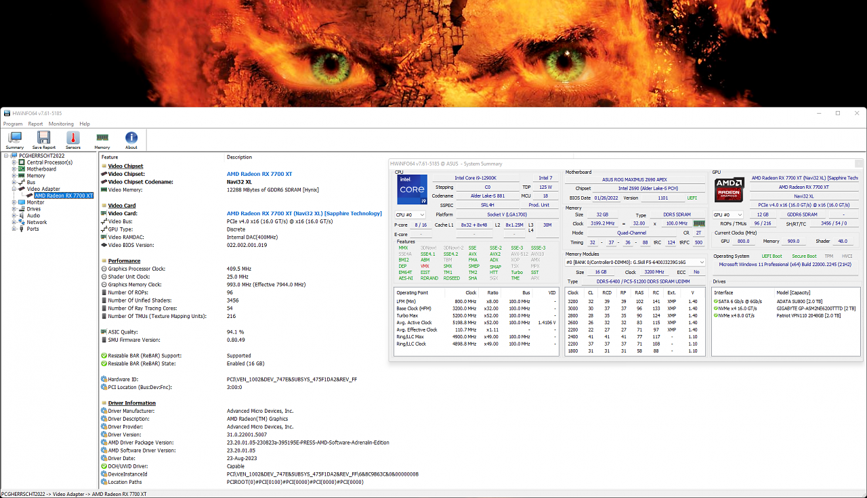Image resolution: width=867 pixels, height=498 pixels.
Task: Collapse the PCGHERRSCHT2022 root node
Action: (x=7, y=156)
